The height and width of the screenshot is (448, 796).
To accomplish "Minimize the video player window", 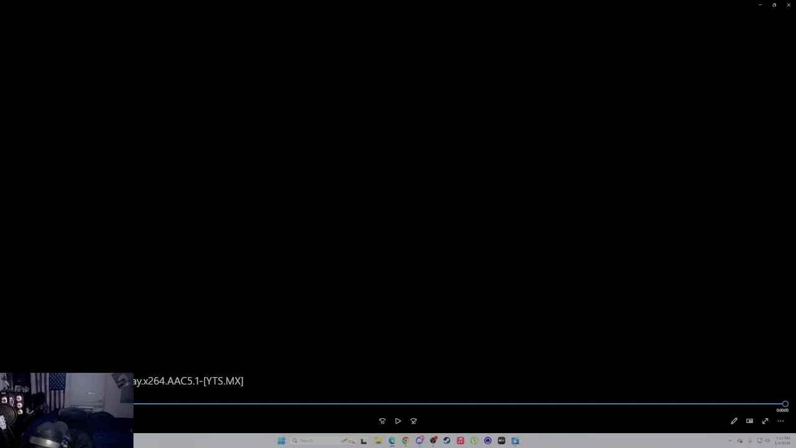I will pyautogui.click(x=760, y=5).
